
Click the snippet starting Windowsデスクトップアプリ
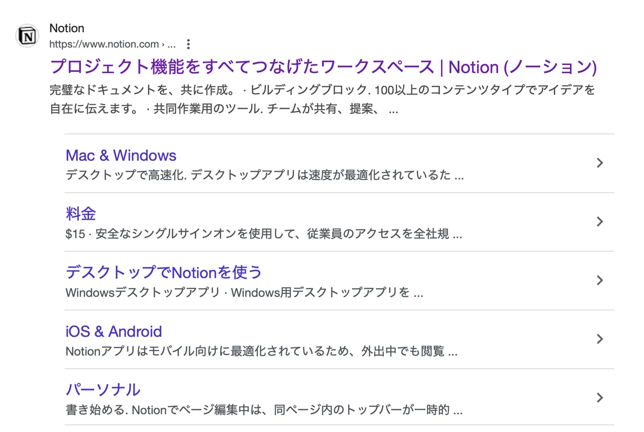[x=245, y=293]
